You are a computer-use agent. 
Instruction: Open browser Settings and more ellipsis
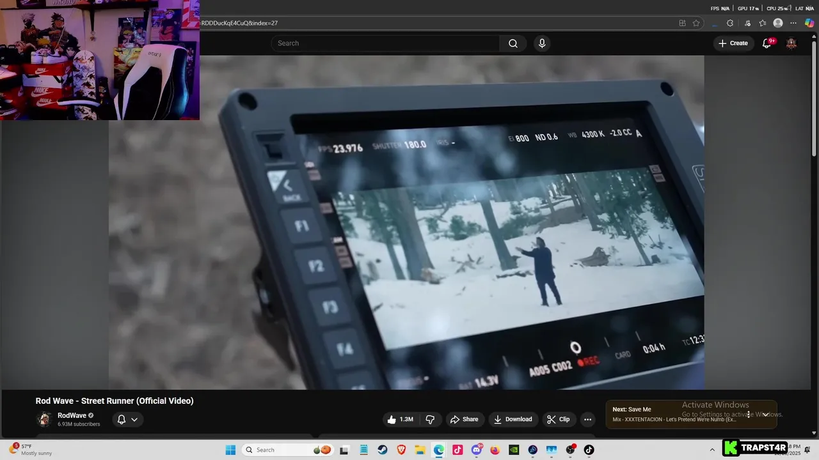(x=793, y=23)
